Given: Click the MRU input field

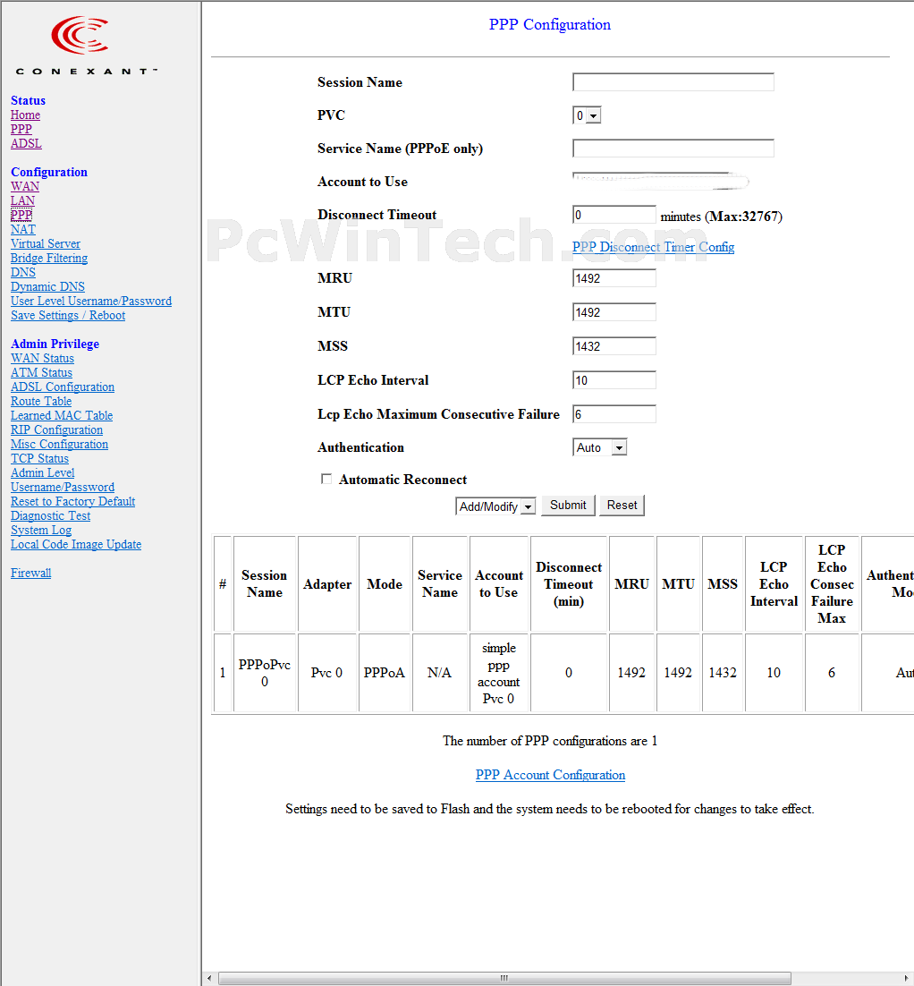Looking at the screenshot, I should pyautogui.click(x=614, y=278).
